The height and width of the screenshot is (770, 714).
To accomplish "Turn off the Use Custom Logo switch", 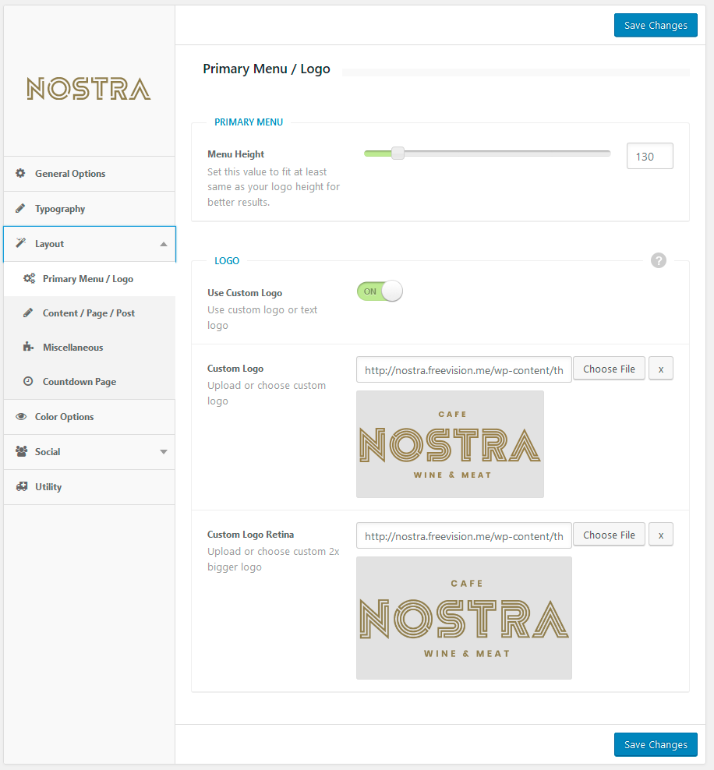I will coord(380,291).
